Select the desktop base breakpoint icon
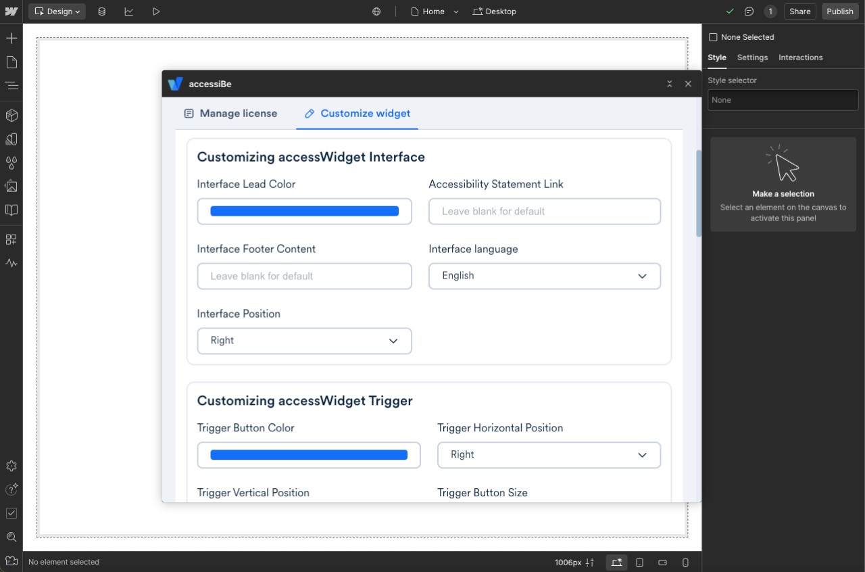 click(x=616, y=563)
